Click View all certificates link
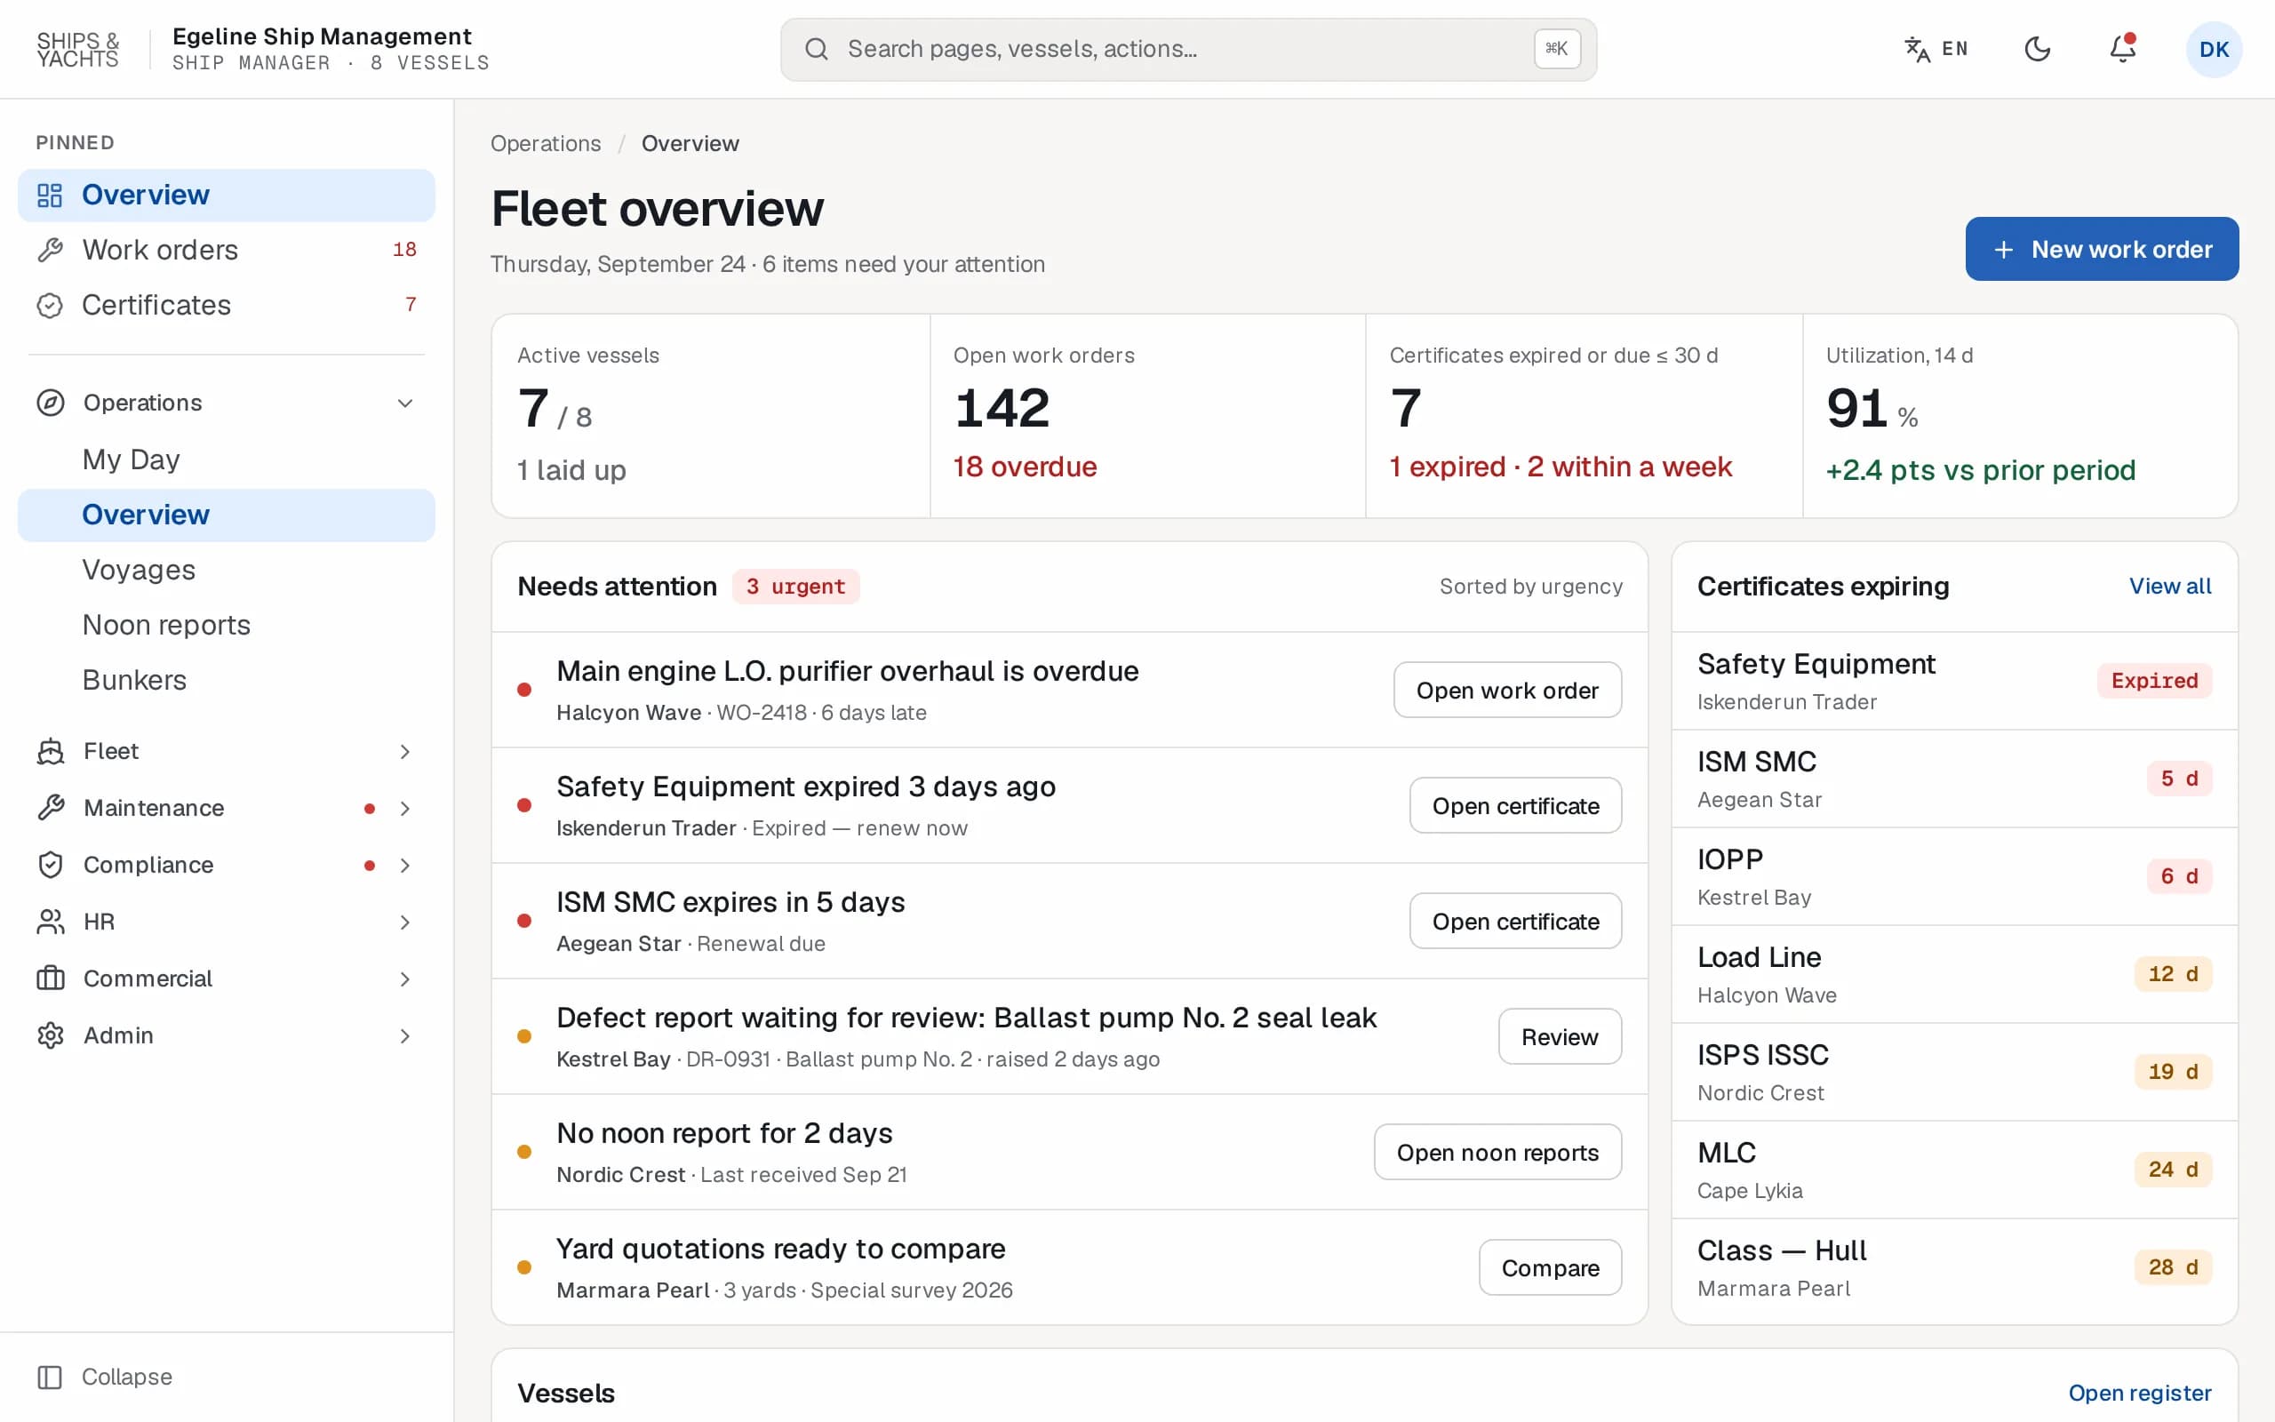The height and width of the screenshot is (1422, 2275). click(2170, 586)
